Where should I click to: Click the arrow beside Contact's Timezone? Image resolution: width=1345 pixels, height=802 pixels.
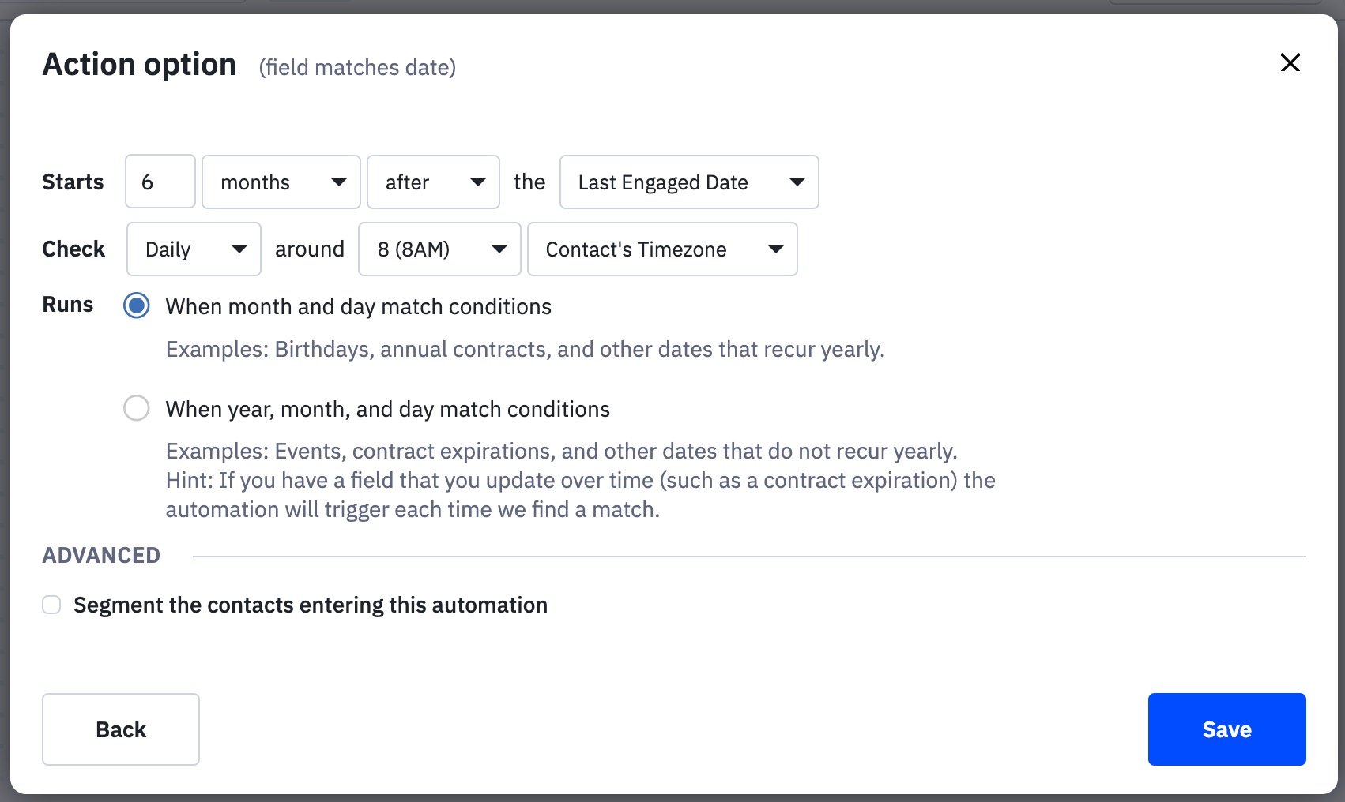(x=775, y=249)
